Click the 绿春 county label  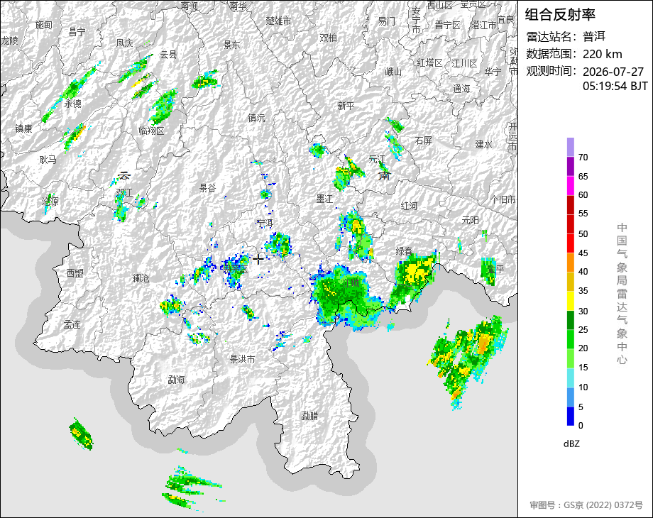(404, 251)
